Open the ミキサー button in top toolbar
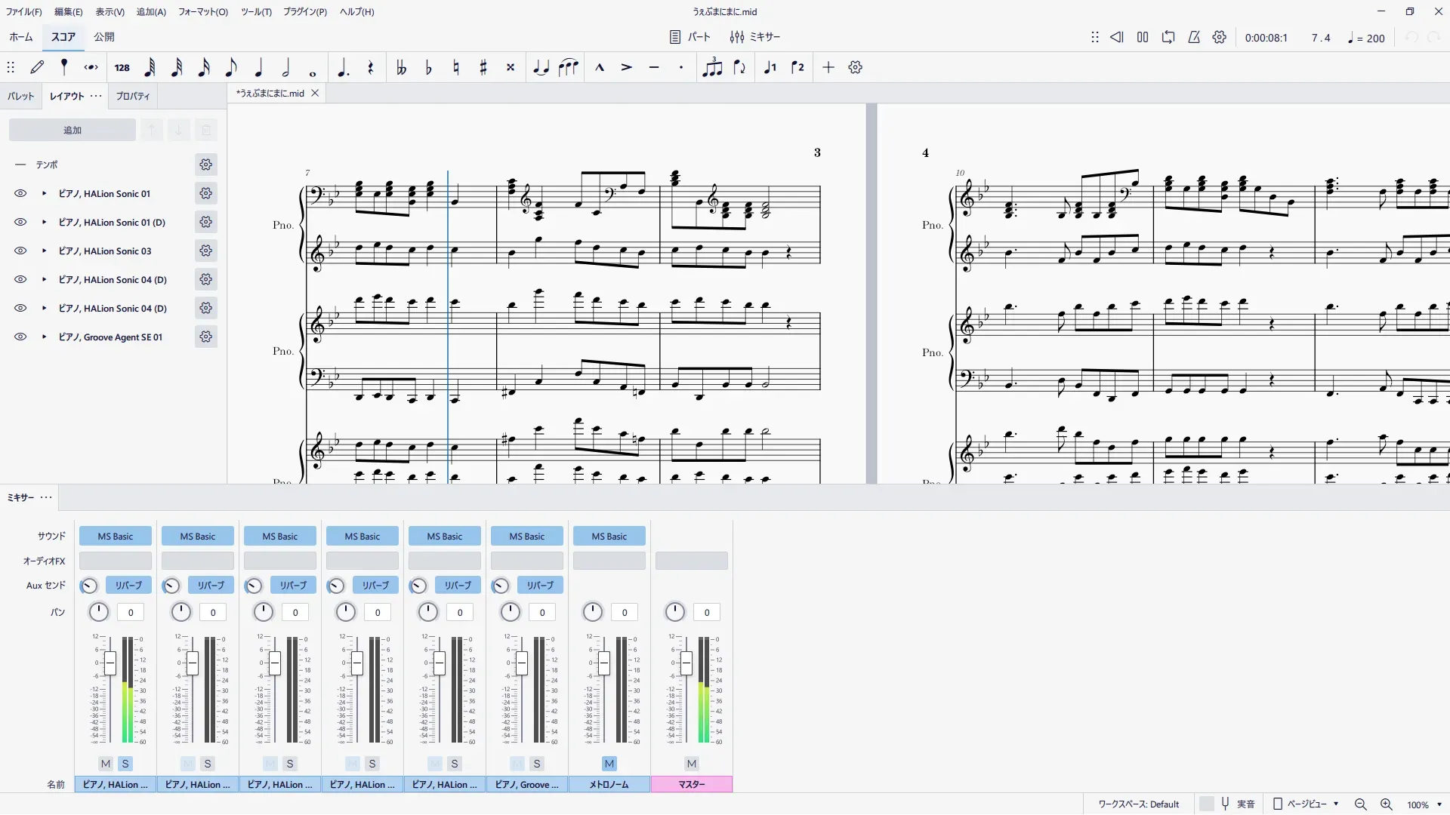The height and width of the screenshot is (815, 1450). coord(755,37)
